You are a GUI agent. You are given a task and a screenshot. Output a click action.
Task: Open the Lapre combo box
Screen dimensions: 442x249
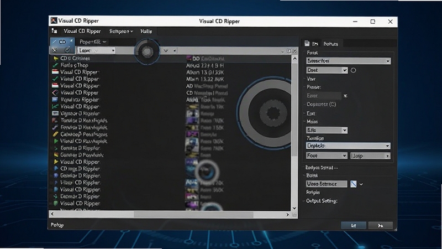coord(96,50)
